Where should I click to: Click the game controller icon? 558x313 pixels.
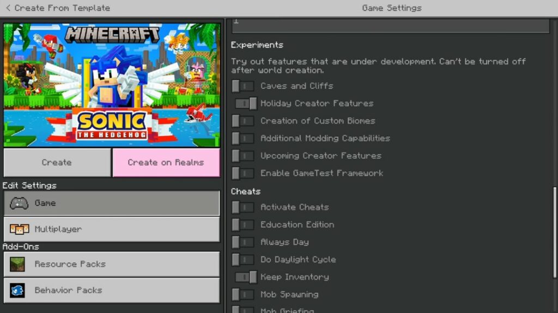tap(19, 203)
